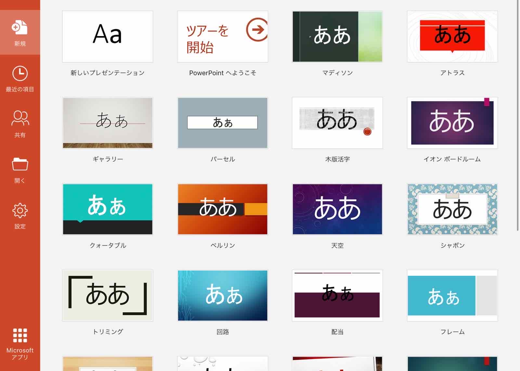Pick the イオン ボードルーム template thumbnail
Screen dimensions: 520x371
pos(452,123)
